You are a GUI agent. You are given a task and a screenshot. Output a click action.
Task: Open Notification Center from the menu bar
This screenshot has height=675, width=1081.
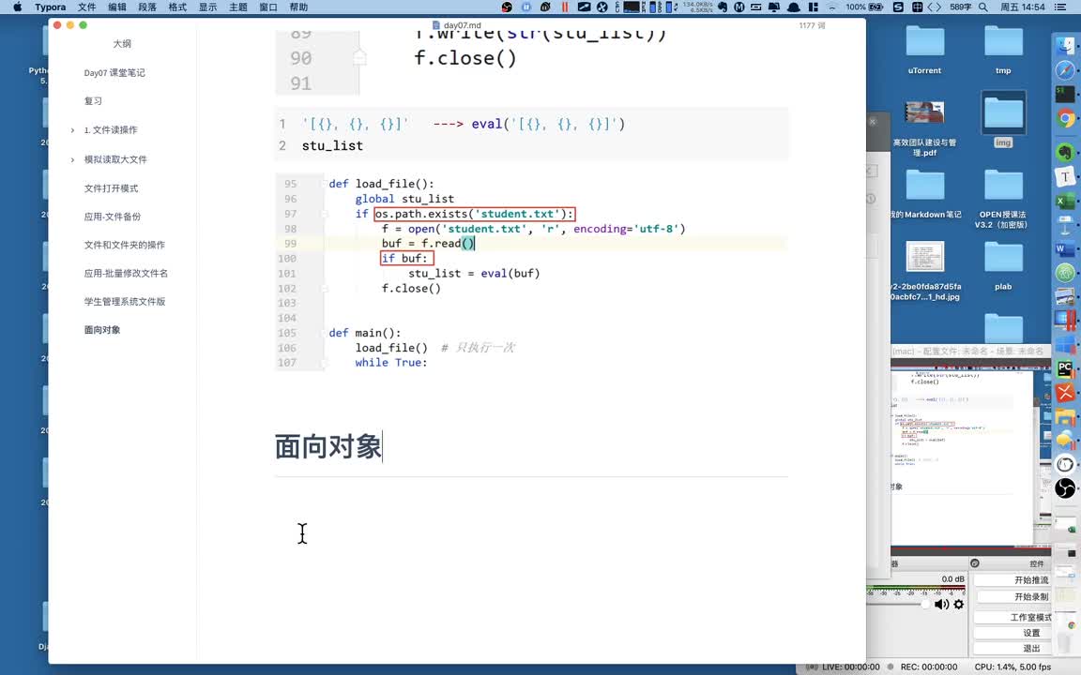[x=1060, y=7]
